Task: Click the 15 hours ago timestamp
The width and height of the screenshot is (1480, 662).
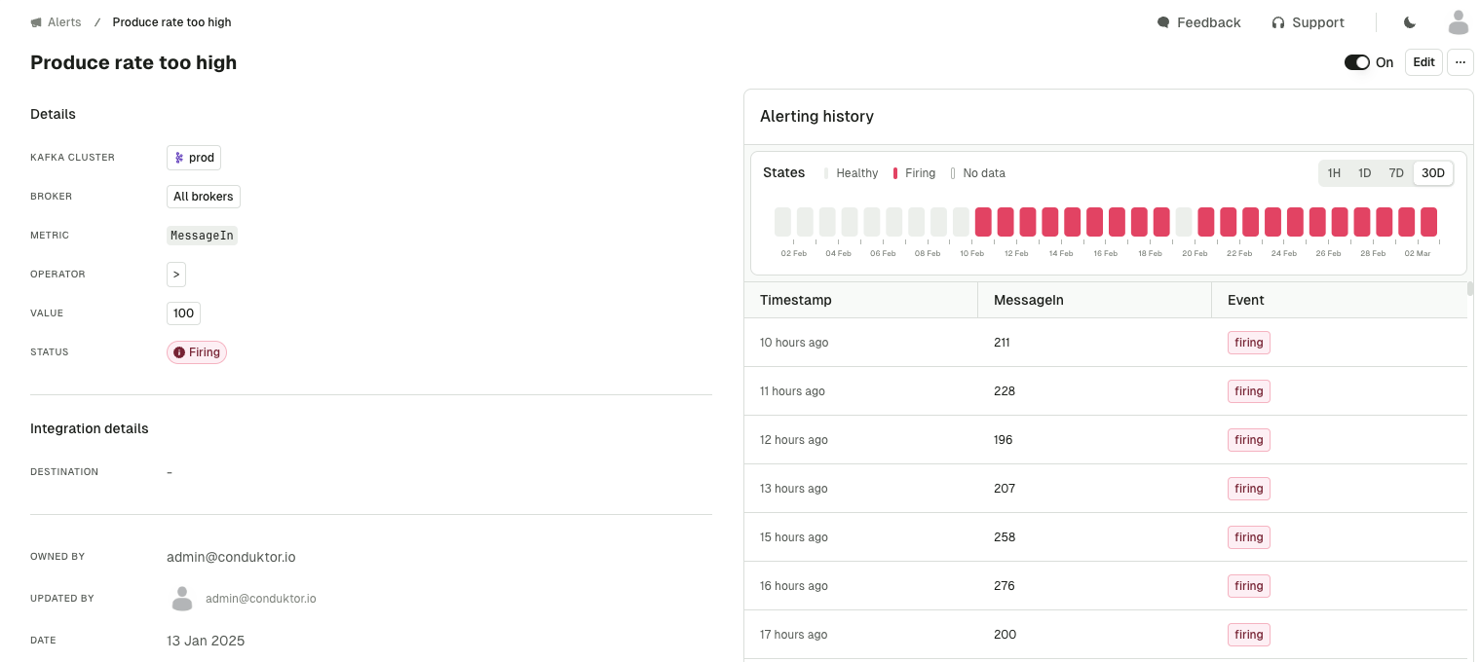Action: [x=794, y=537]
